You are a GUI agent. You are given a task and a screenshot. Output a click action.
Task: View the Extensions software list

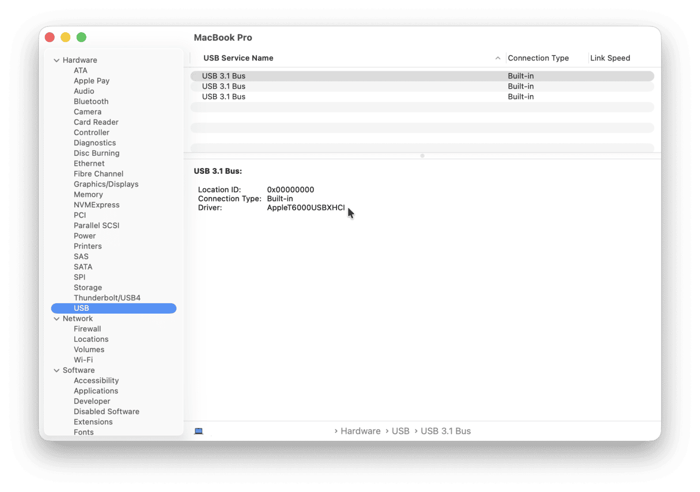tap(93, 422)
